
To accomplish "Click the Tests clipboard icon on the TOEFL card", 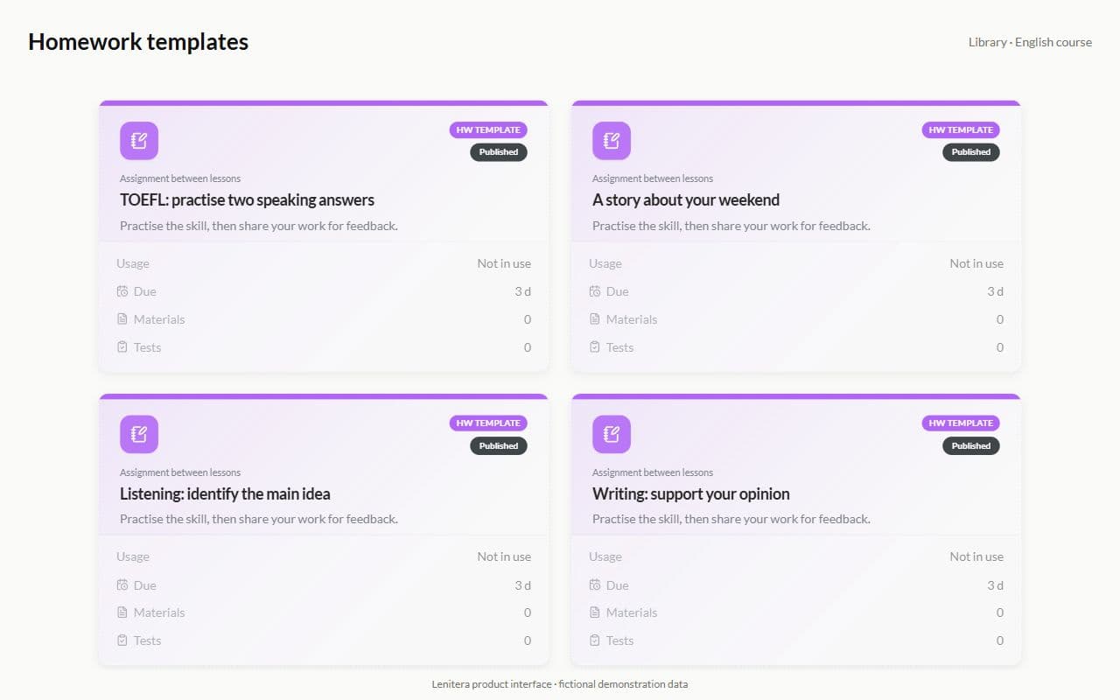I will [122, 347].
